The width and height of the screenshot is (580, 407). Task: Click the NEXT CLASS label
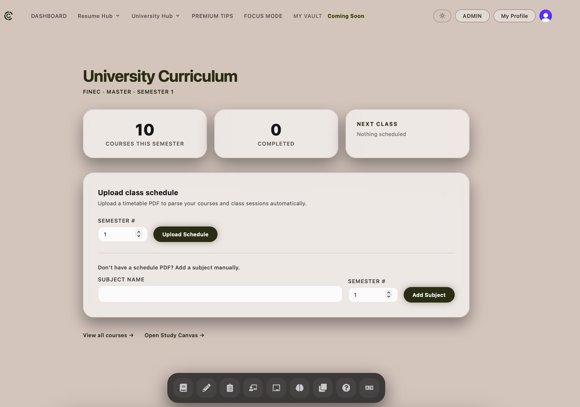(377, 124)
